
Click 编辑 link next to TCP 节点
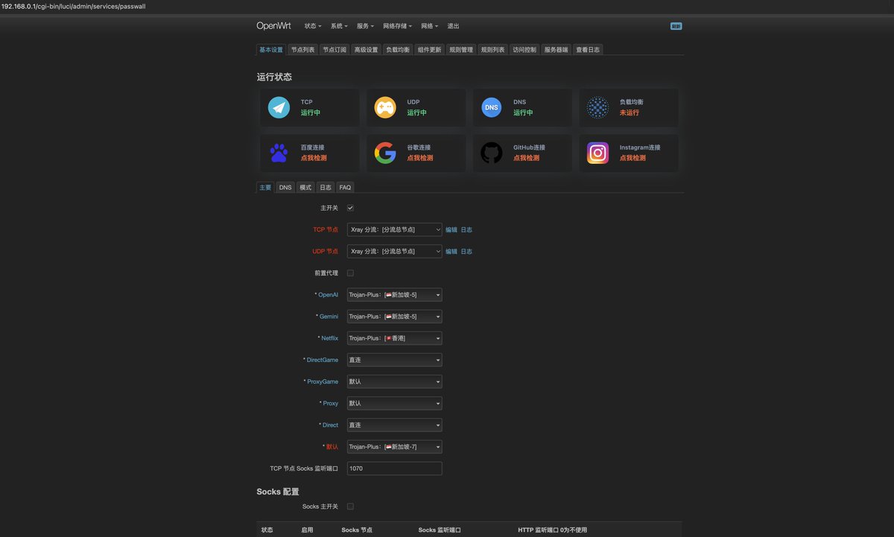[451, 230]
